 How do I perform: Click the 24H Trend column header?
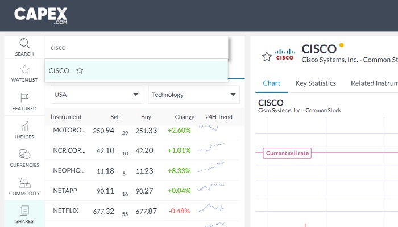click(x=218, y=117)
